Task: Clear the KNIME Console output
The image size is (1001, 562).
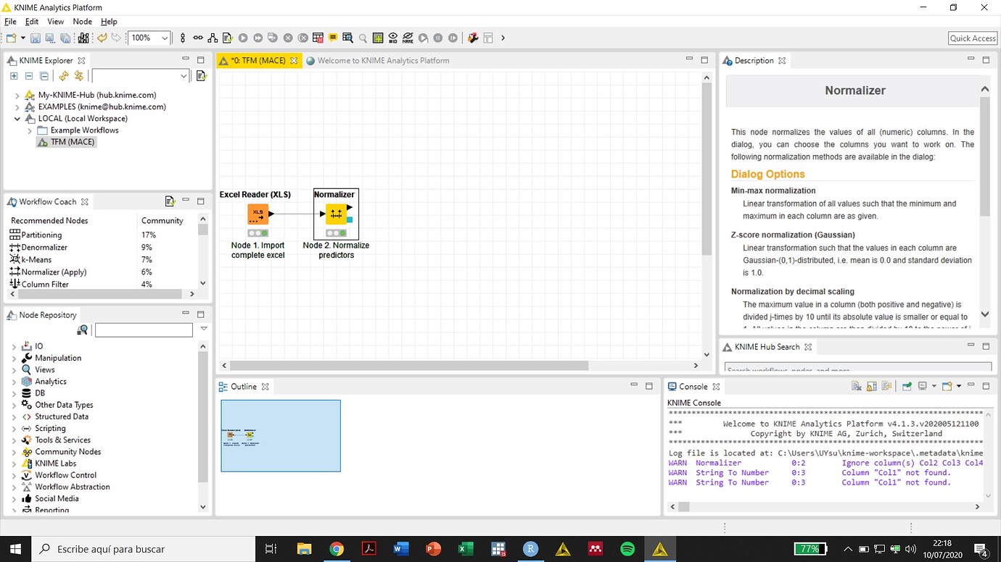Action: pos(855,386)
